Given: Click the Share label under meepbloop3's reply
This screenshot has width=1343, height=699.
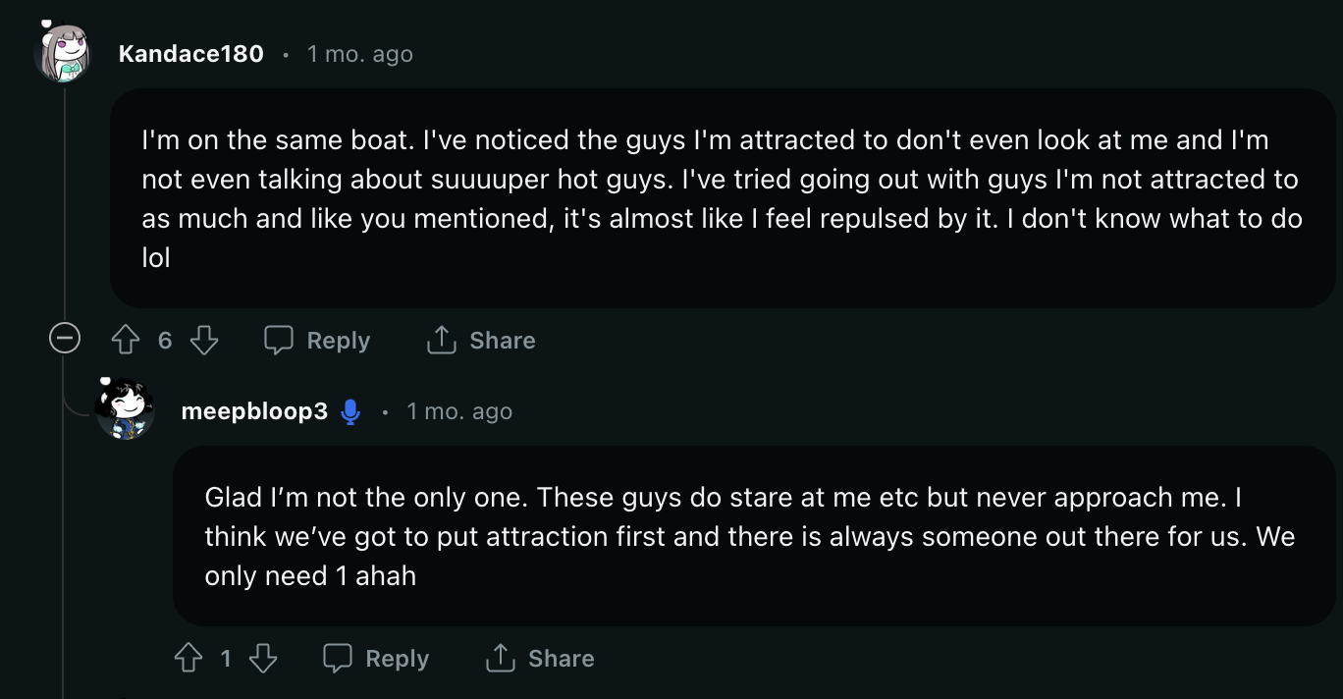Looking at the screenshot, I should (x=562, y=659).
